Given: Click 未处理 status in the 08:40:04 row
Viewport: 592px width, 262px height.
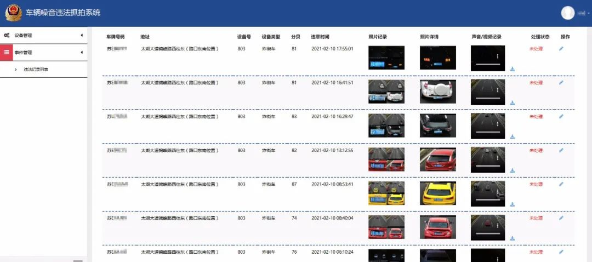Looking at the screenshot, I should (536, 218).
